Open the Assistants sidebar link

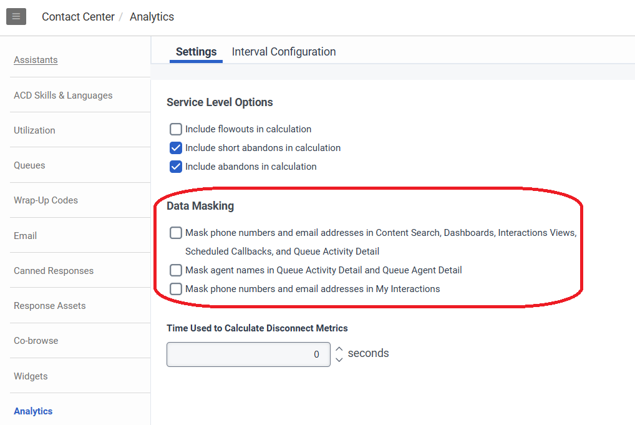[x=36, y=60]
